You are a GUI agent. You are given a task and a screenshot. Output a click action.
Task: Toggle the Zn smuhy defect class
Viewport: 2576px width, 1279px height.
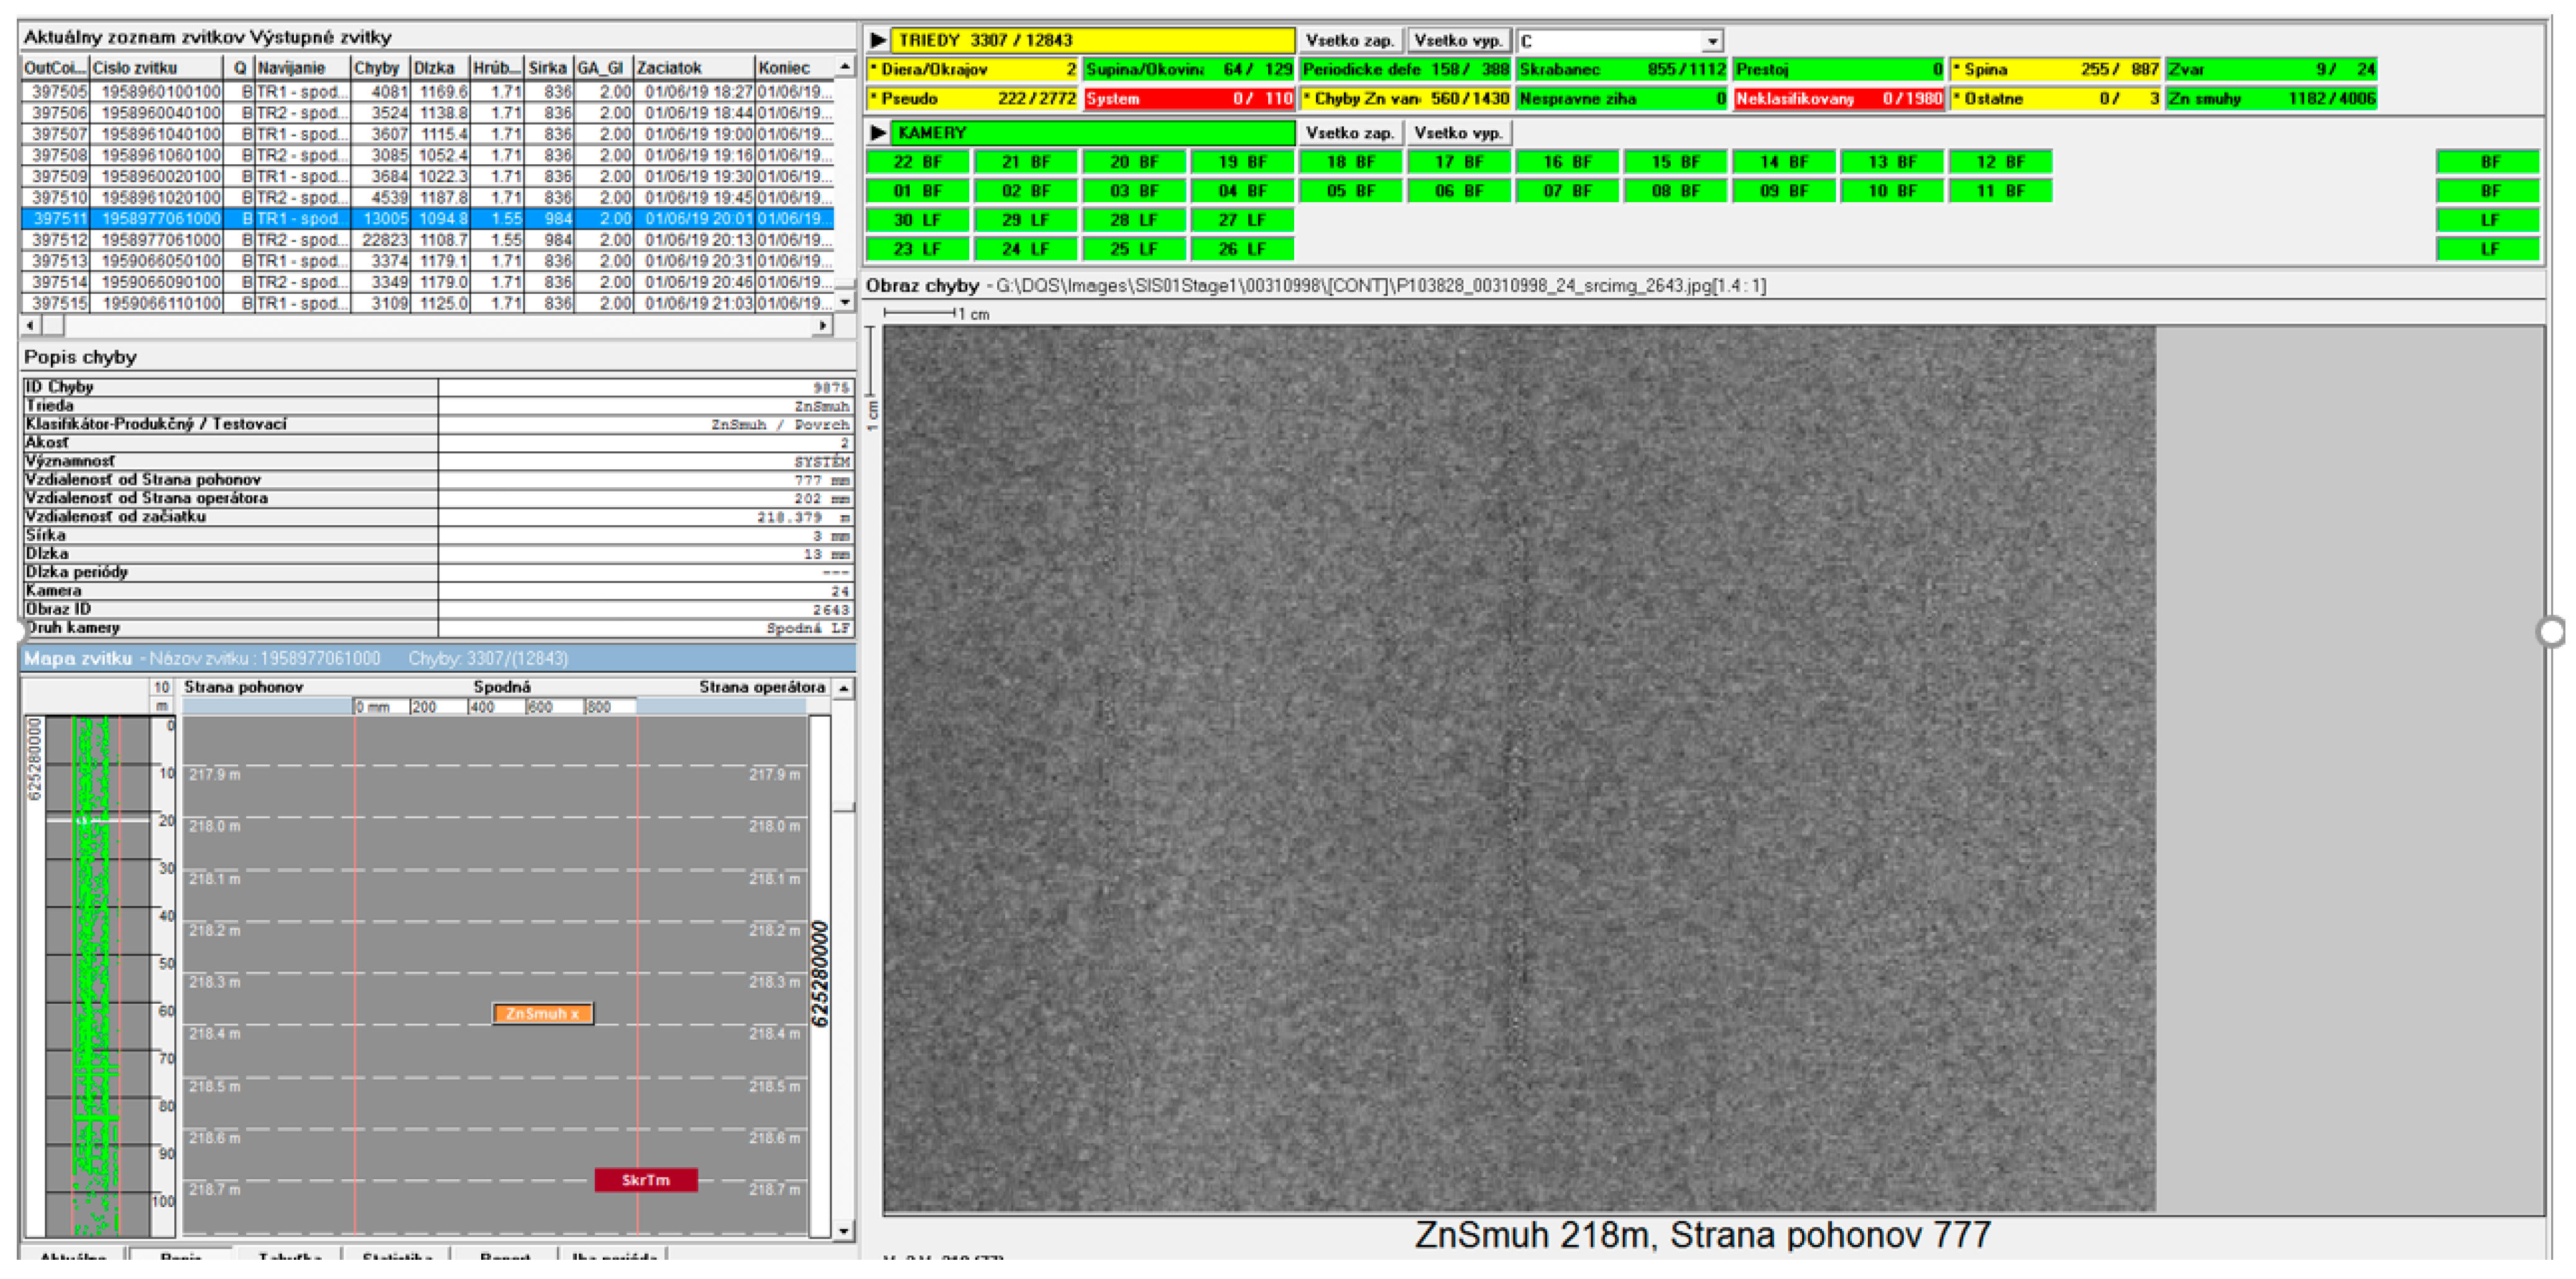pyautogui.click(x=2270, y=99)
